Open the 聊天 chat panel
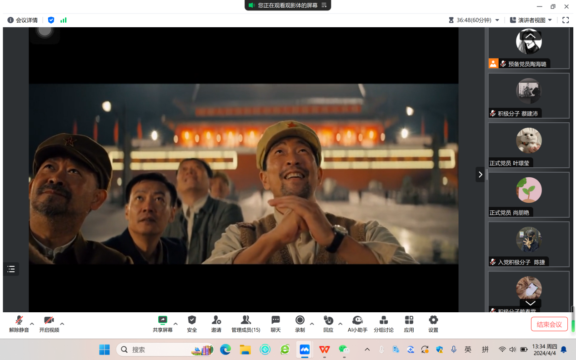This screenshot has width=576, height=360. tap(275, 323)
